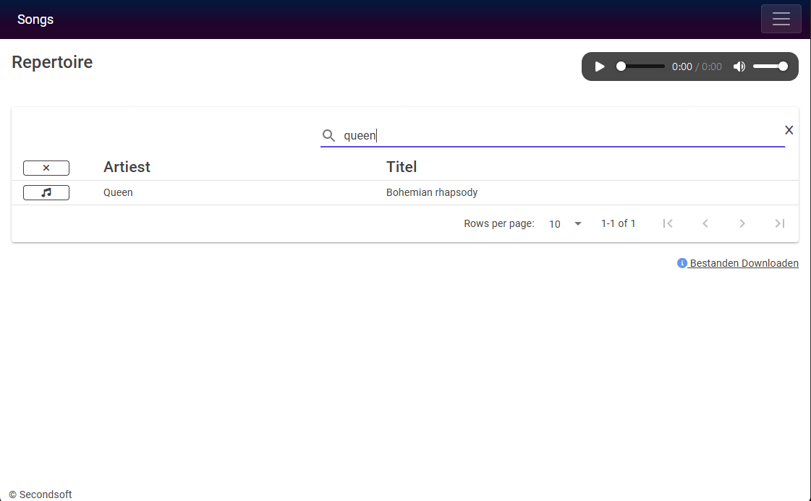Open the Bestanden Downloaden link
This screenshot has height=501, width=811.
[x=744, y=263]
